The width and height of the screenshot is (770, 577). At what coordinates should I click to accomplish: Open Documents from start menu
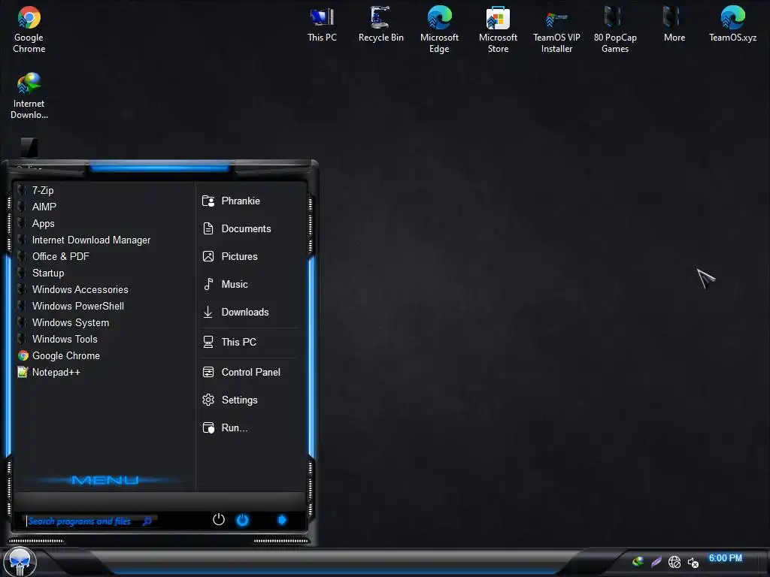250,228
